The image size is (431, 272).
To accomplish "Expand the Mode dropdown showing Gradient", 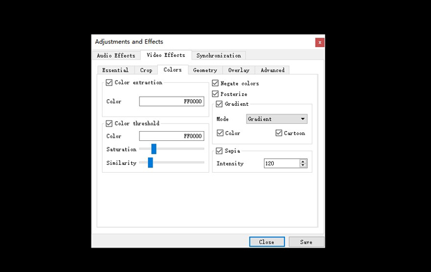I will (277, 119).
